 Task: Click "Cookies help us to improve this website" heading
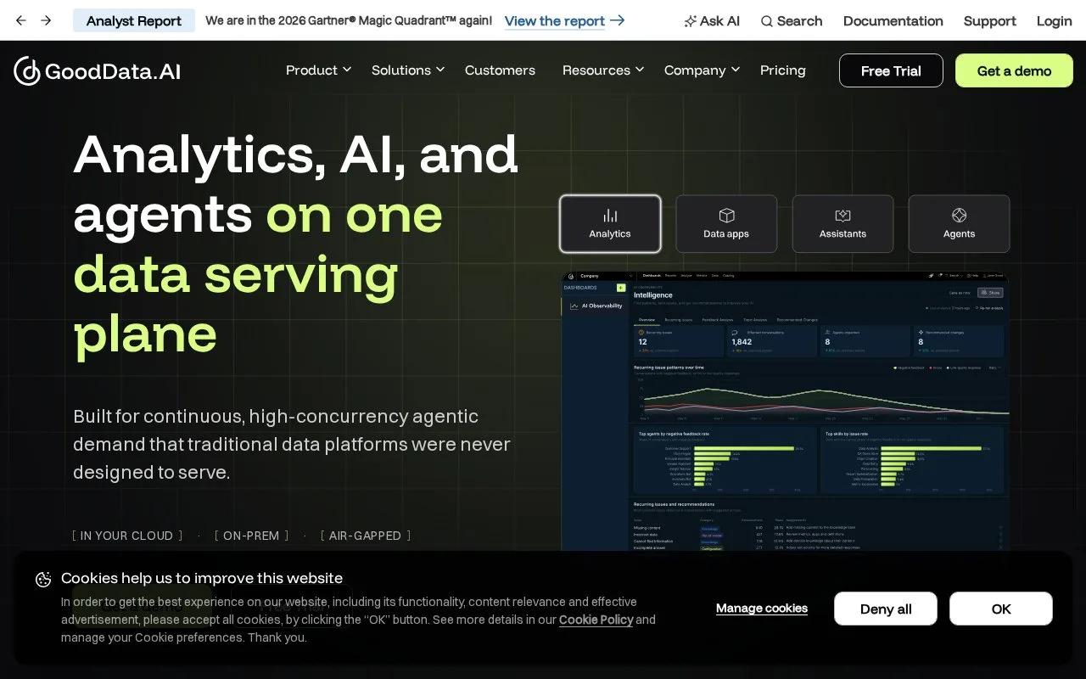pos(202,578)
